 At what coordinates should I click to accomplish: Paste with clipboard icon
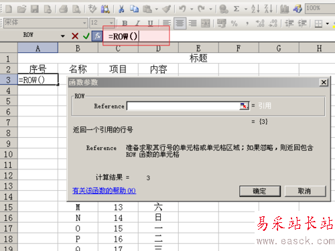point(147,9)
